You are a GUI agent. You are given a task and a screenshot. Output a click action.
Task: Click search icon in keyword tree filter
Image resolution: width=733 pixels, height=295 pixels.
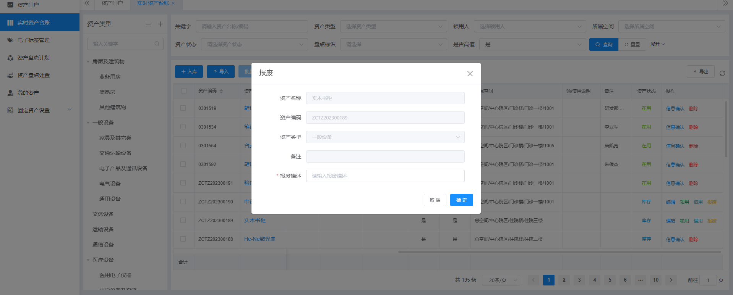[157, 44]
